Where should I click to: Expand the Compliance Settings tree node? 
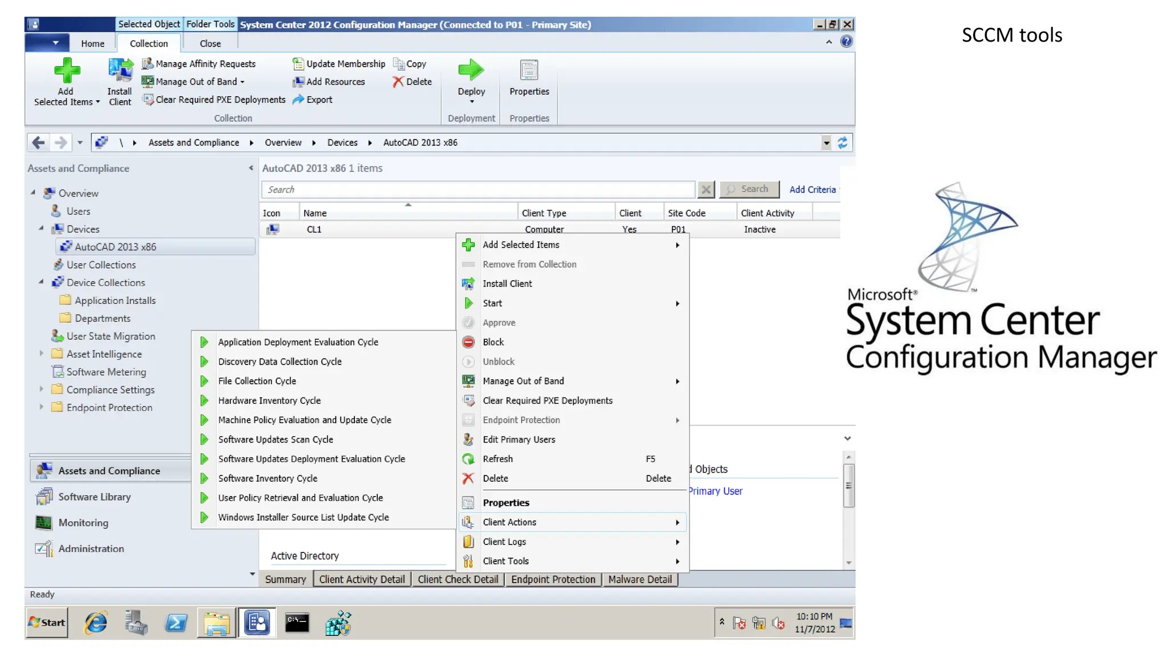pos(41,389)
